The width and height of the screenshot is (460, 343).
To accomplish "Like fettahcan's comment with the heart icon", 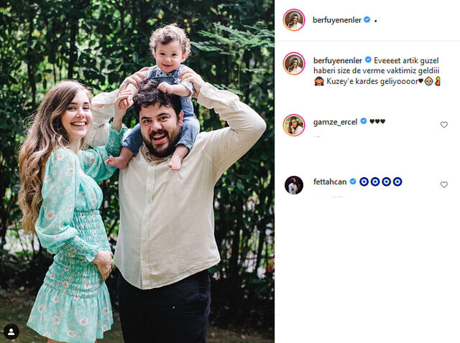I will click(x=444, y=184).
